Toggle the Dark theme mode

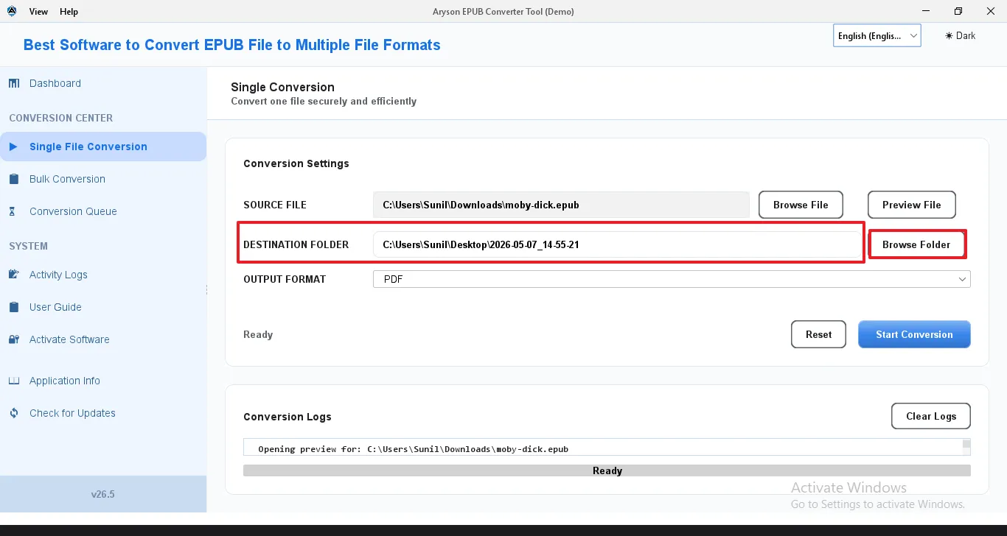click(960, 35)
